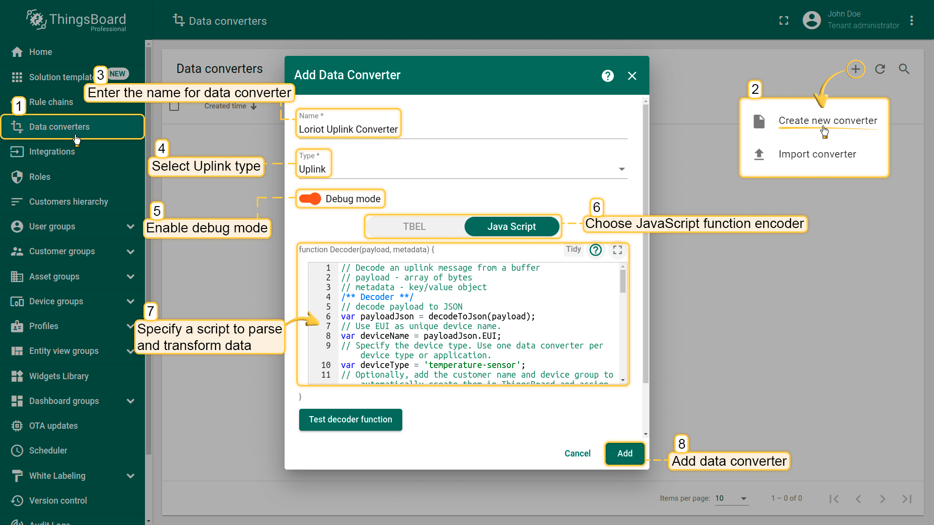The width and height of the screenshot is (934, 525).
Task: Open Solution templates in sidebar
Action: 72,77
